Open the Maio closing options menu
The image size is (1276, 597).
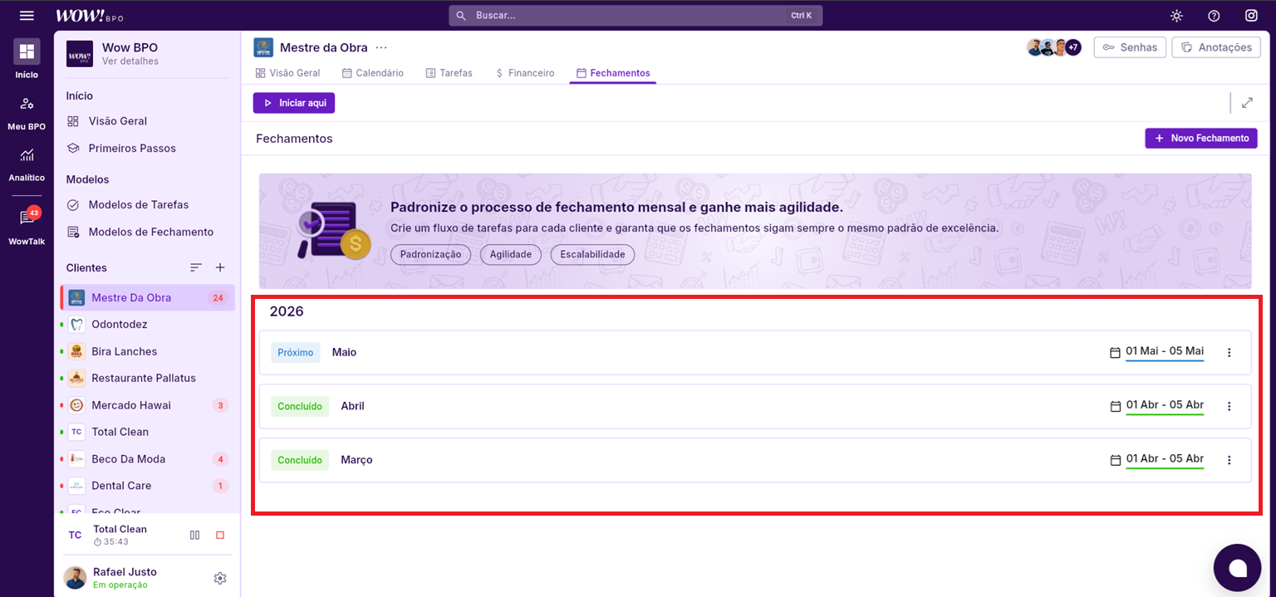pos(1229,352)
